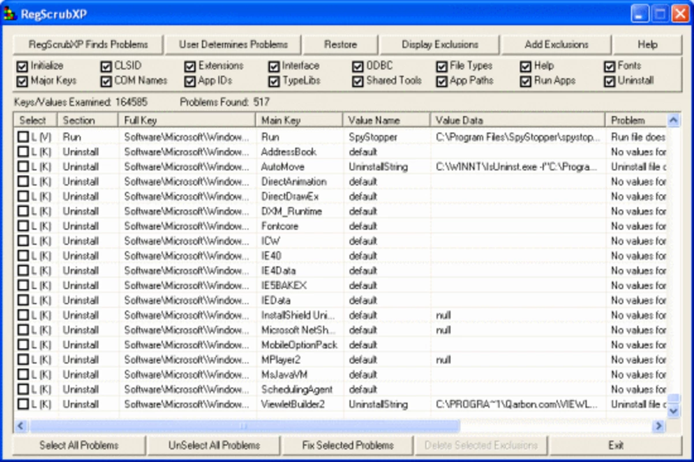Click the C:\WINNT\IsUninst.exe value data cell
Image resolution: width=694 pixels, height=462 pixels.
point(516,167)
